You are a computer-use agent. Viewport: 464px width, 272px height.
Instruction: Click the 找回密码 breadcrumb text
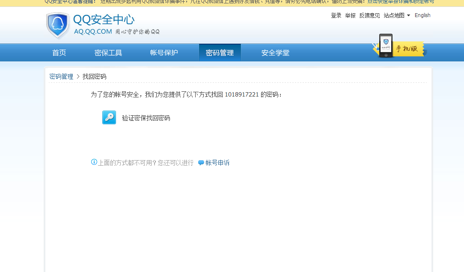tap(95, 76)
